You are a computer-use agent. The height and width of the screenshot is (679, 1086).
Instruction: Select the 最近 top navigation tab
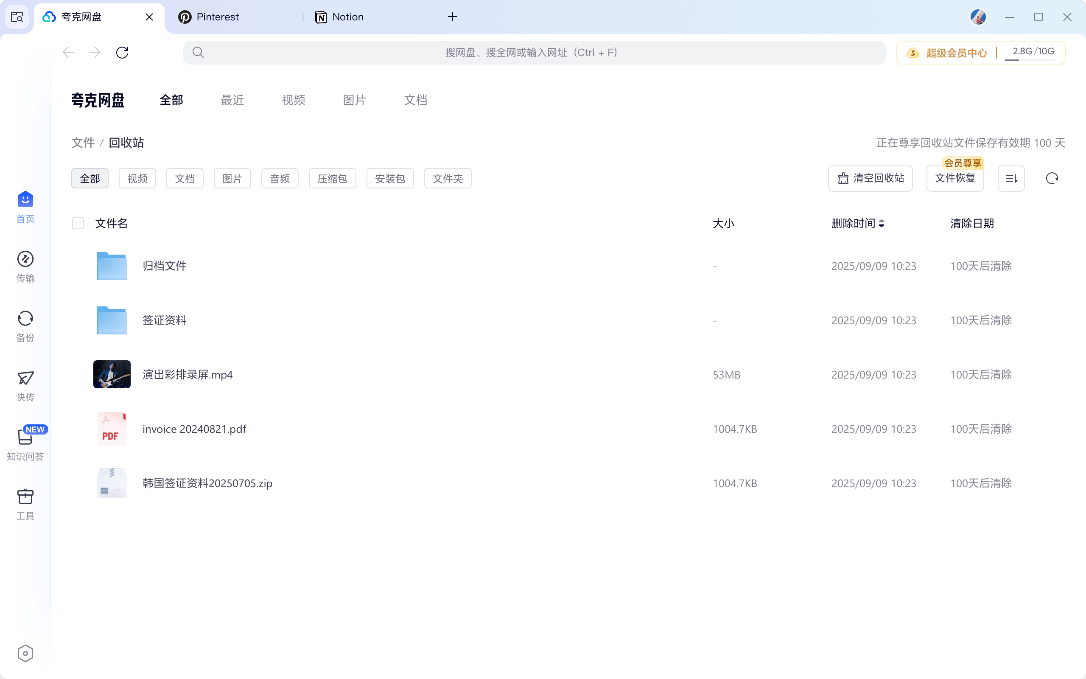[232, 100]
